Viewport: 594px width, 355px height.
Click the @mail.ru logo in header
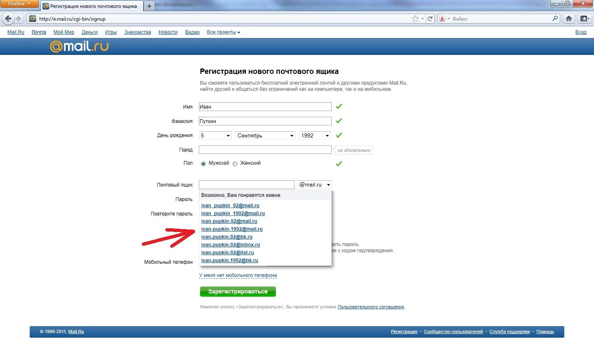[x=79, y=46]
